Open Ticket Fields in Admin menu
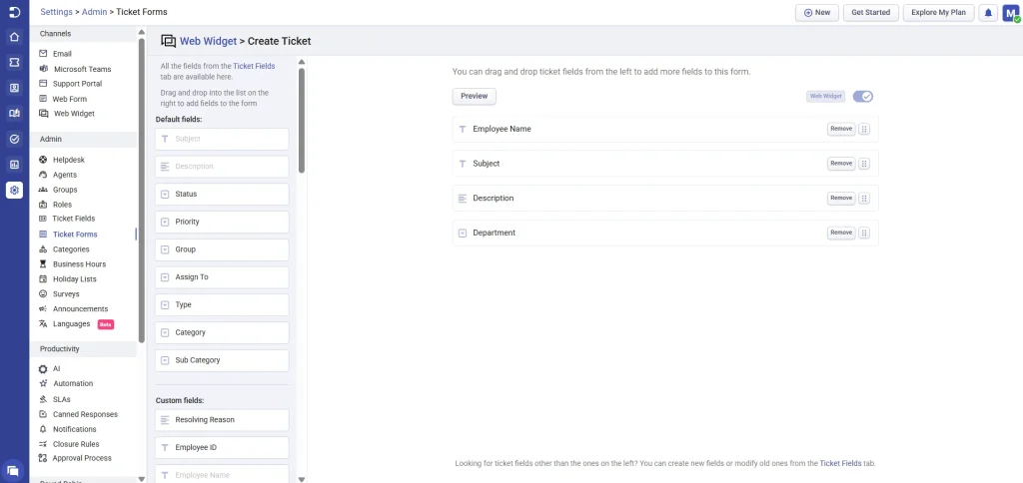 pos(74,219)
